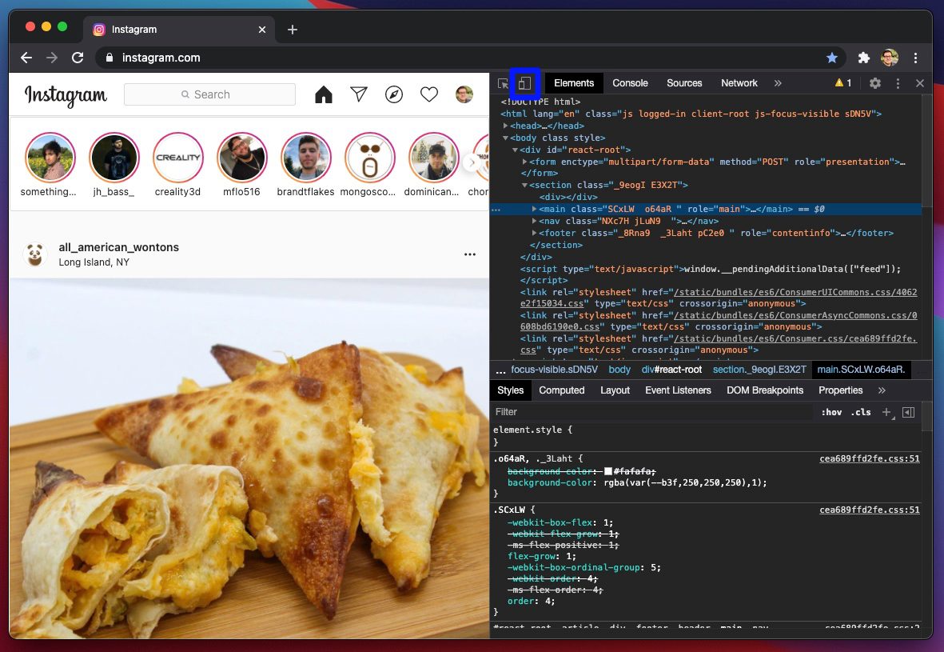Open DevTools settings gear
Image resolution: width=944 pixels, height=652 pixels.
point(874,83)
